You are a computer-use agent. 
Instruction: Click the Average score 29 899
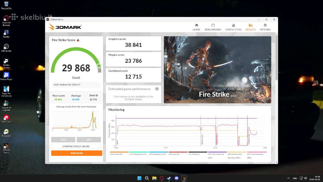(x=76, y=99)
